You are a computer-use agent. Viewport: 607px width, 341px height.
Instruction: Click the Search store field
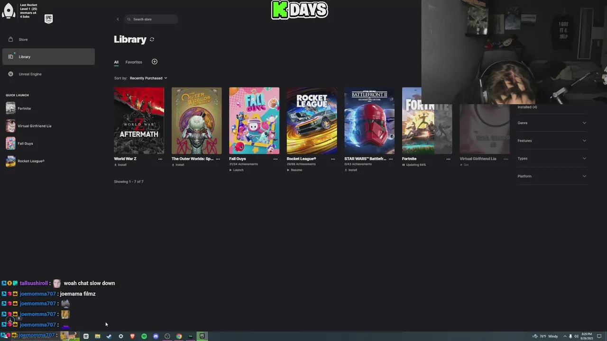click(152, 19)
